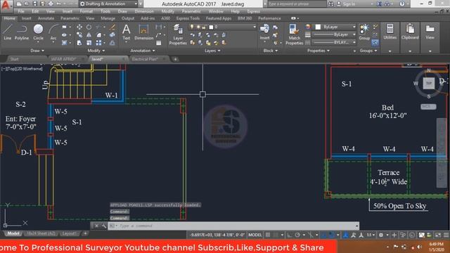
Task: Toggle polar tracking in status bar
Action: (297, 235)
